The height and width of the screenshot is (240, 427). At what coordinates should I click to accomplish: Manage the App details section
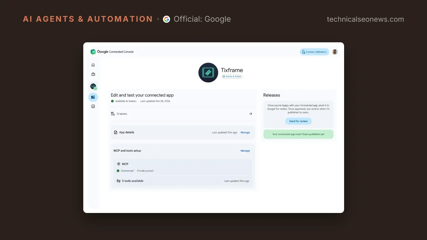[245, 132]
